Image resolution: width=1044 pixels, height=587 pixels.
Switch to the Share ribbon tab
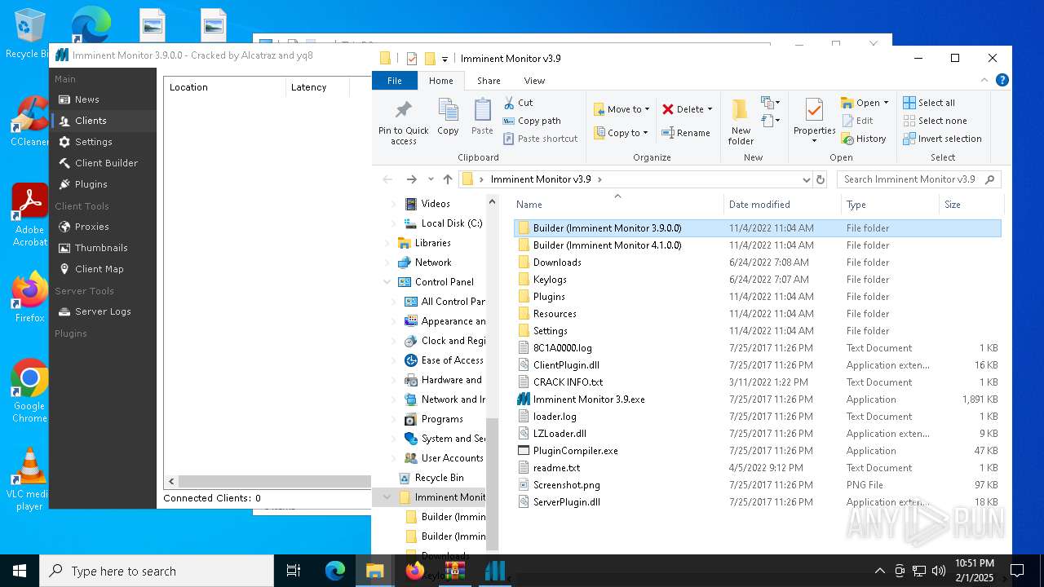click(x=489, y=81)
